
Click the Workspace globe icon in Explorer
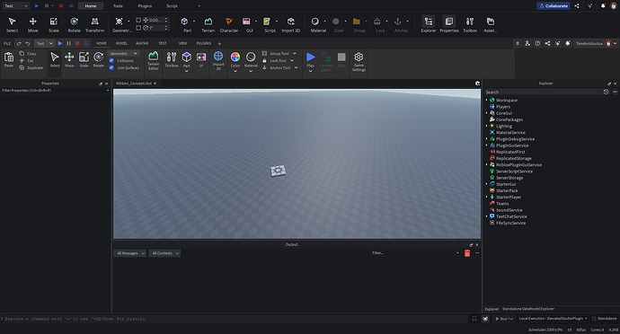pos(492,100)
